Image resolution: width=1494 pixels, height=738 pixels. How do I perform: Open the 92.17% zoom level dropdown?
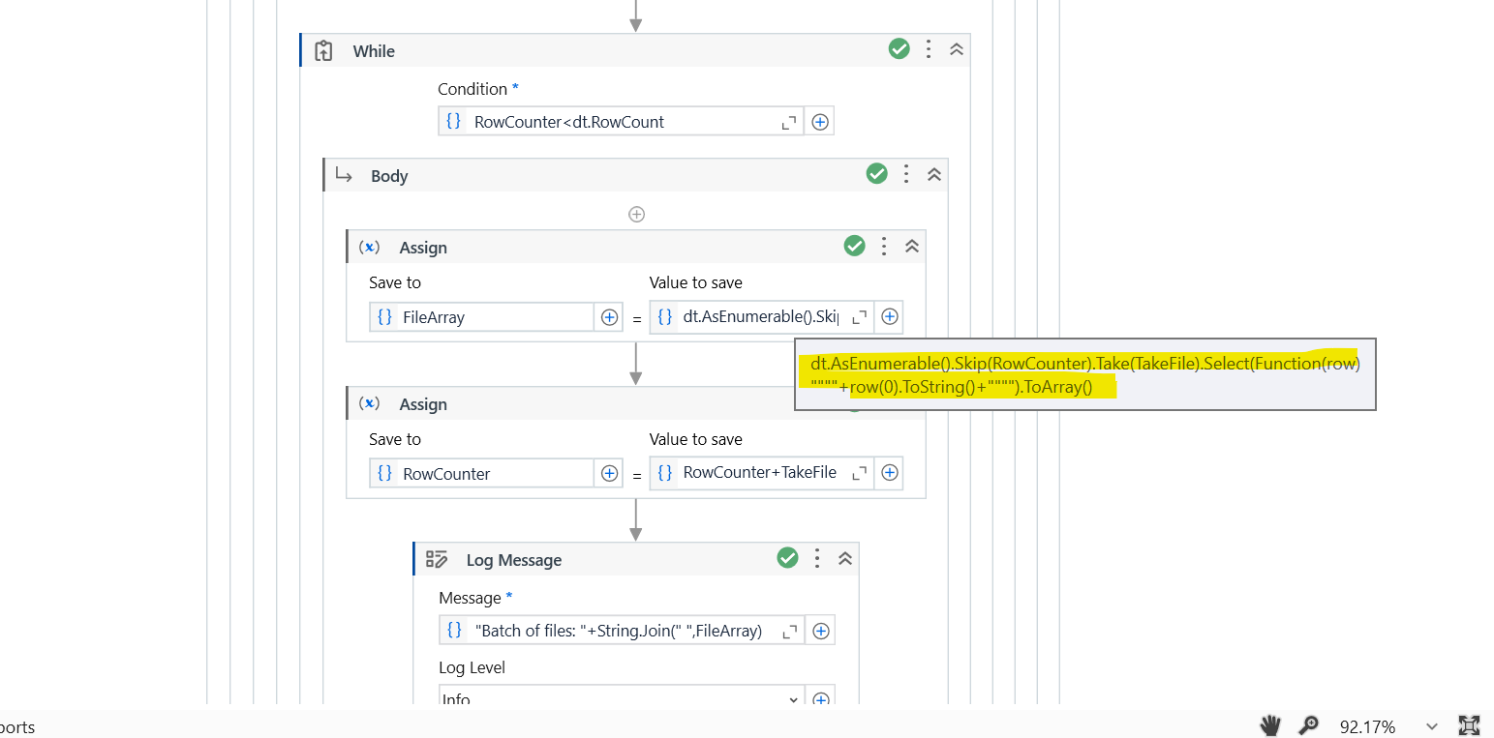coord(1431,726)
